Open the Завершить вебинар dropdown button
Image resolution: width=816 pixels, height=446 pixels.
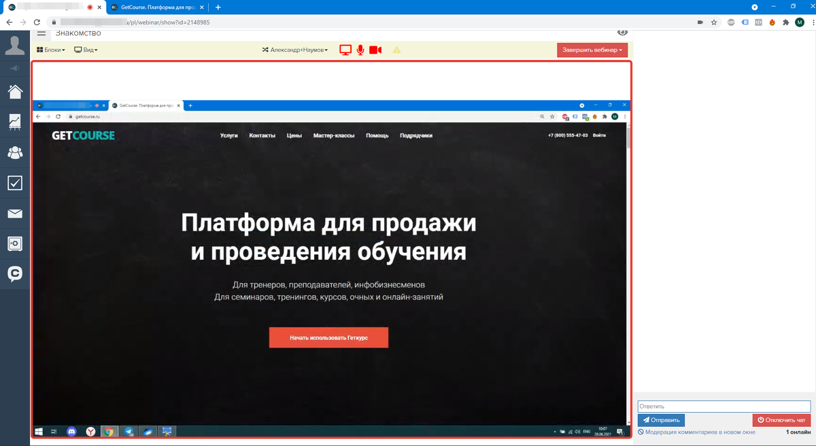pyautogui.click(x=592, y=50)
